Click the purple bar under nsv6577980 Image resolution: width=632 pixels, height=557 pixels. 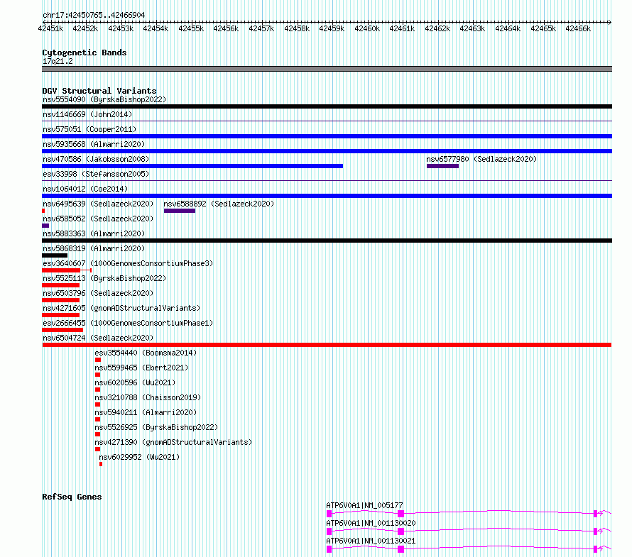[442, 166]
